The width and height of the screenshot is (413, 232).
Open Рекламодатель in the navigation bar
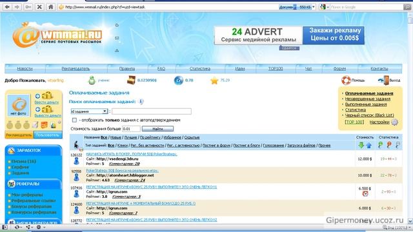[x=76, y=69]
